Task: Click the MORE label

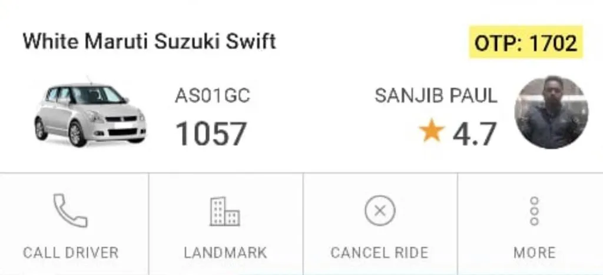Action: pos(535,253)
